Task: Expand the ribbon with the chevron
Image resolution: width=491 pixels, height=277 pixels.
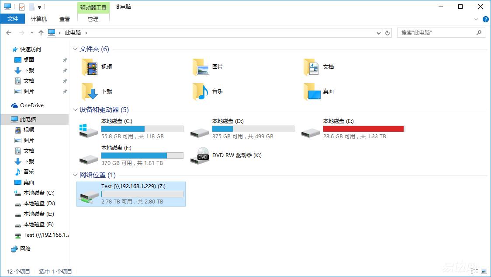Action: pyautogui.click(x=476, y=19)
